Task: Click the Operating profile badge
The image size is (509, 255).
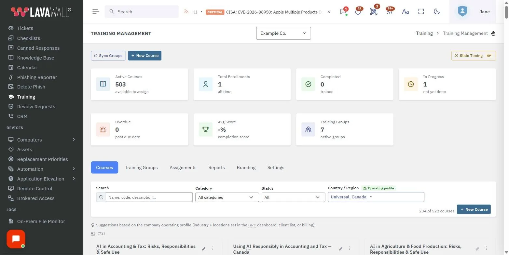Action: [378, 188]
